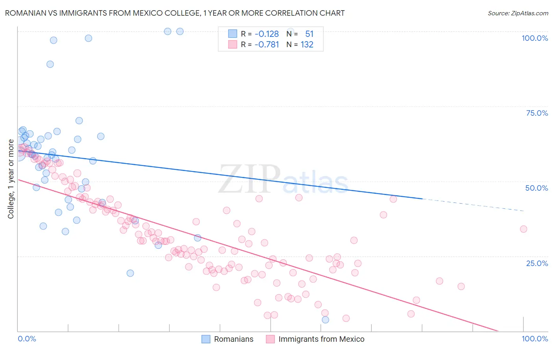Click the 0.0% x-axis label
This screenshot has width=553, height=350.
(x=27, y=339)
